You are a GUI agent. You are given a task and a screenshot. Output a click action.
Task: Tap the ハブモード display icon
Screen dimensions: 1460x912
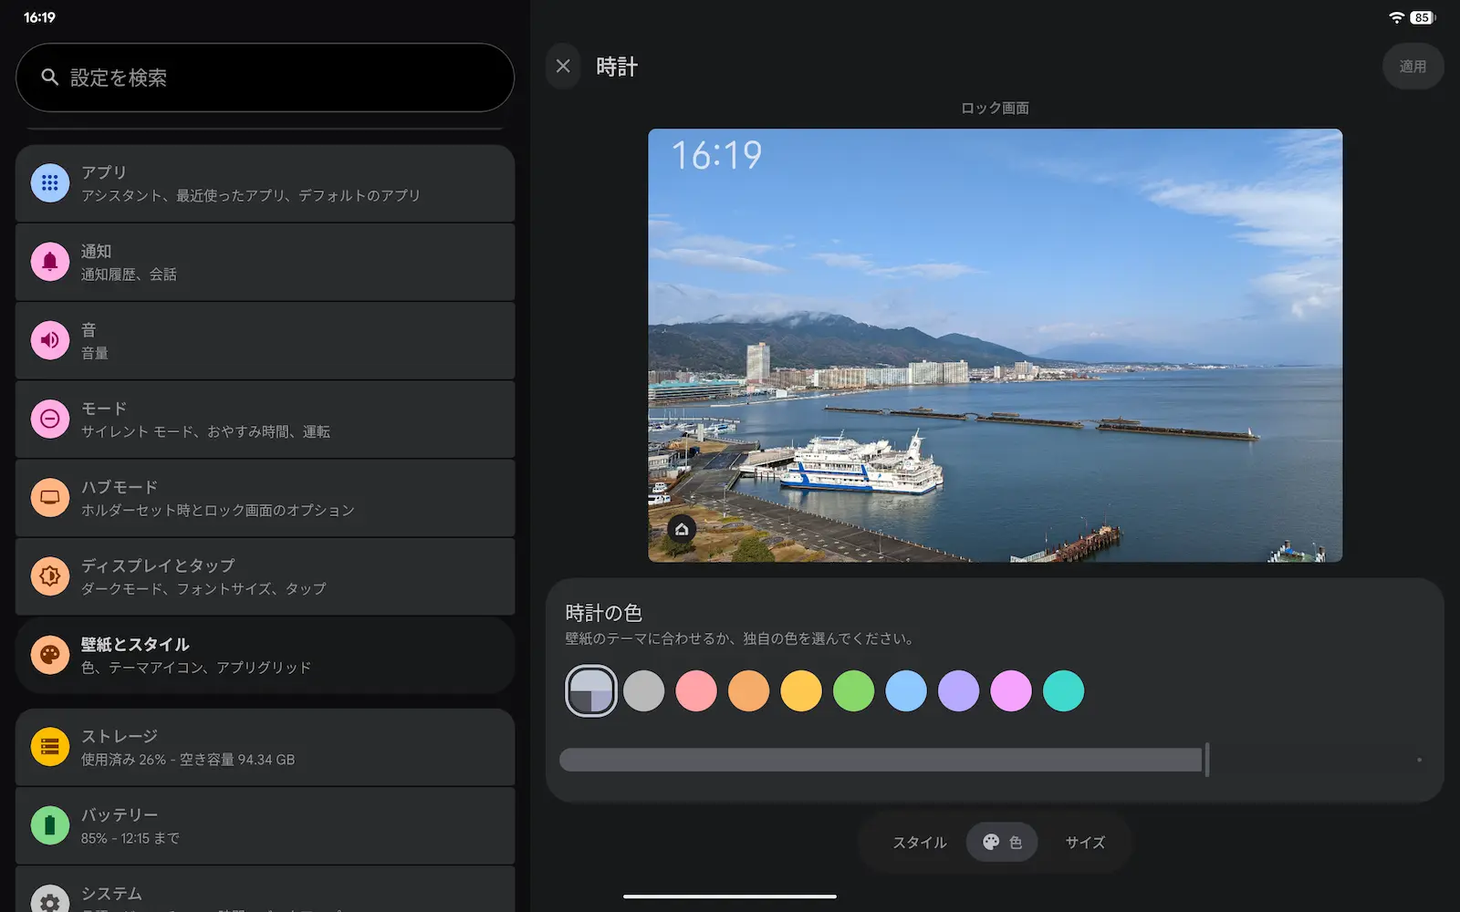click(50, 498)
